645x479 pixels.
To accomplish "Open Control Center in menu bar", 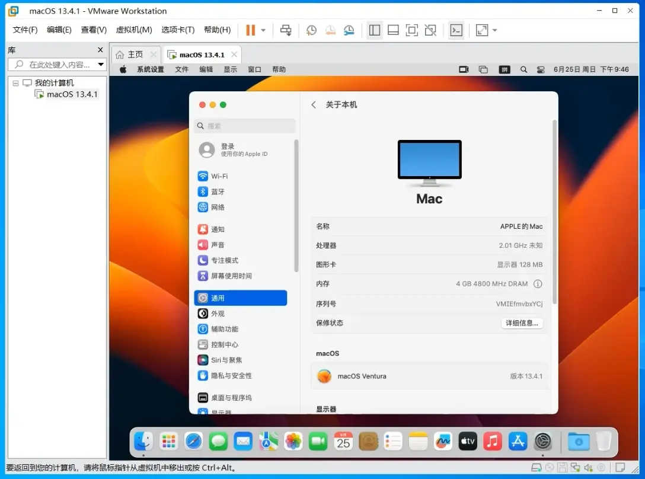I will (541, 69).
